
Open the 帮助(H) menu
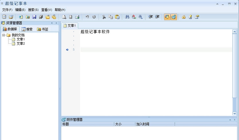pyautogui.click(x=60, y=10)
